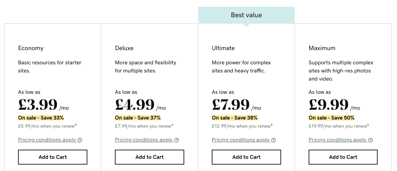Click the Maximum plan help question-mark icon

[370, 140]
